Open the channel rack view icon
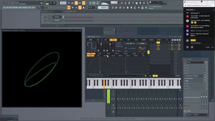The height and width of the screenshot is (121, 215). coord(120,8)
